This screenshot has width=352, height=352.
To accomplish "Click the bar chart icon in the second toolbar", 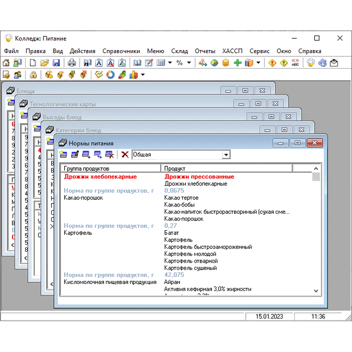I will point(134,74).
